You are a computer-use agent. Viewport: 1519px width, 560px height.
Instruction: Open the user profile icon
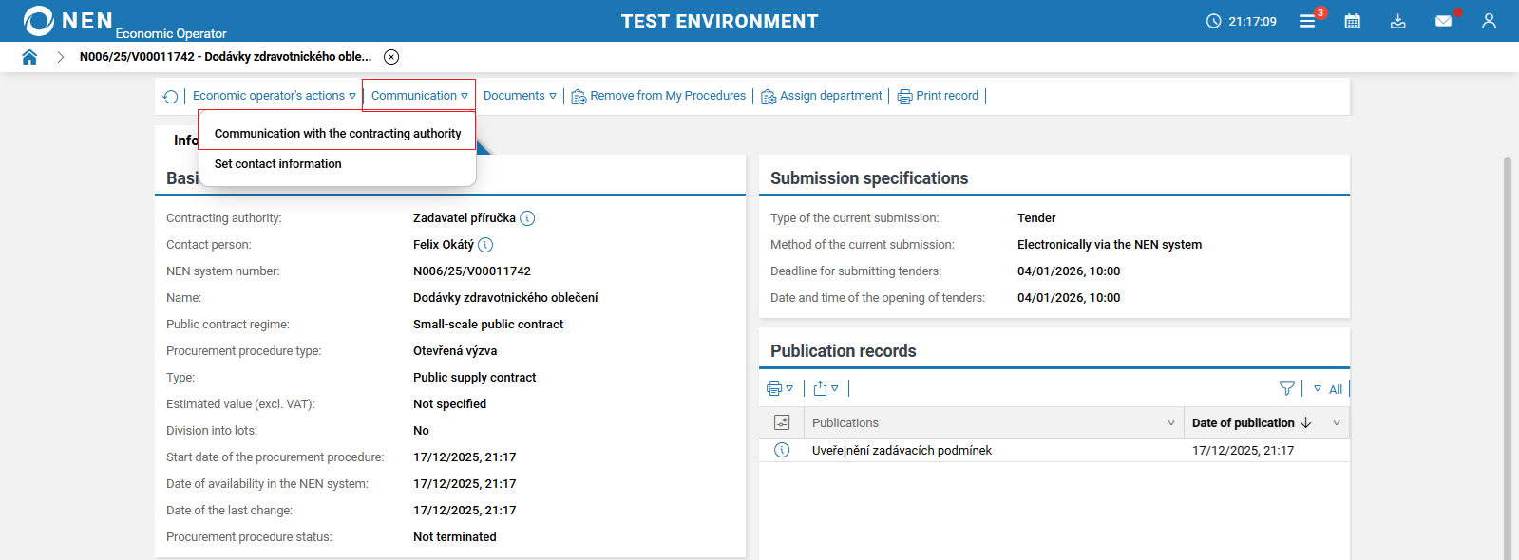[x=1489, y=21]
